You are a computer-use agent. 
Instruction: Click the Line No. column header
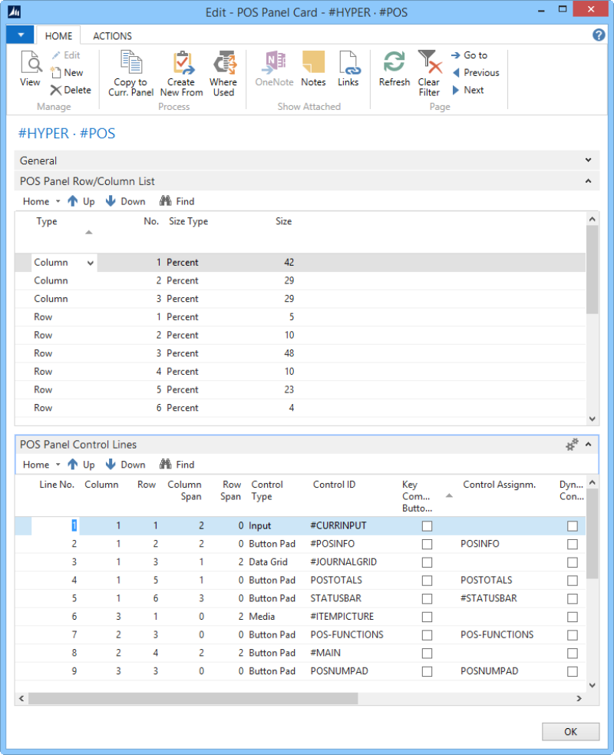tap(57, 485)
